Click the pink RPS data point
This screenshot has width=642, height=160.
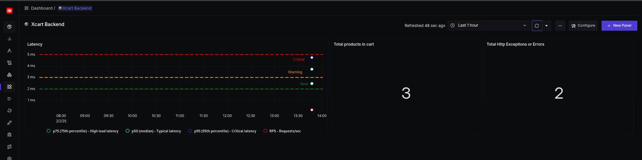pos(312,110)
